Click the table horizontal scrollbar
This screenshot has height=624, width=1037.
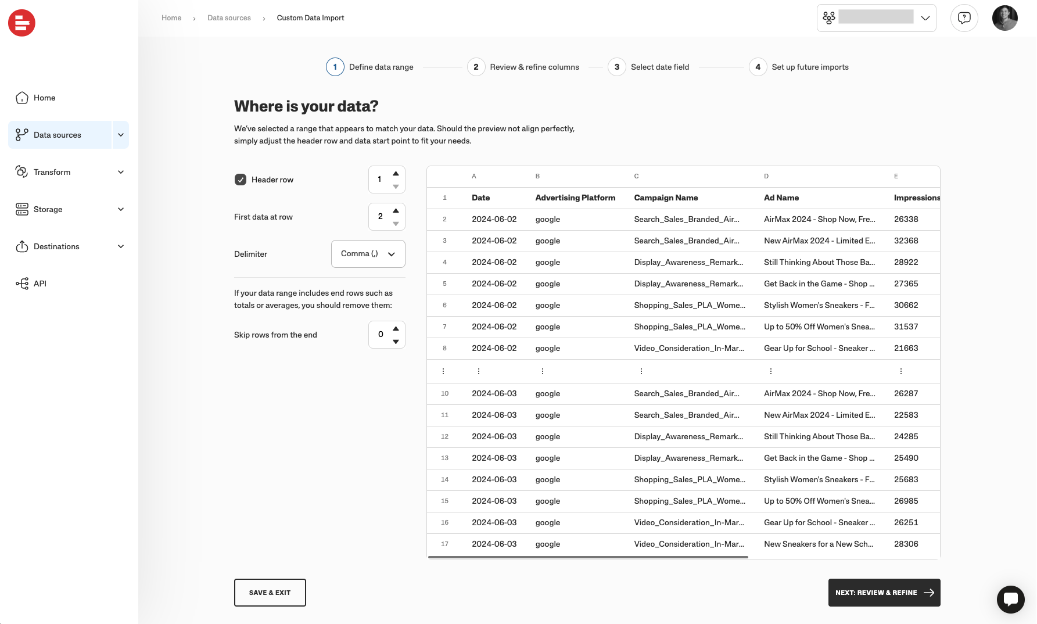tap(588, 557)
